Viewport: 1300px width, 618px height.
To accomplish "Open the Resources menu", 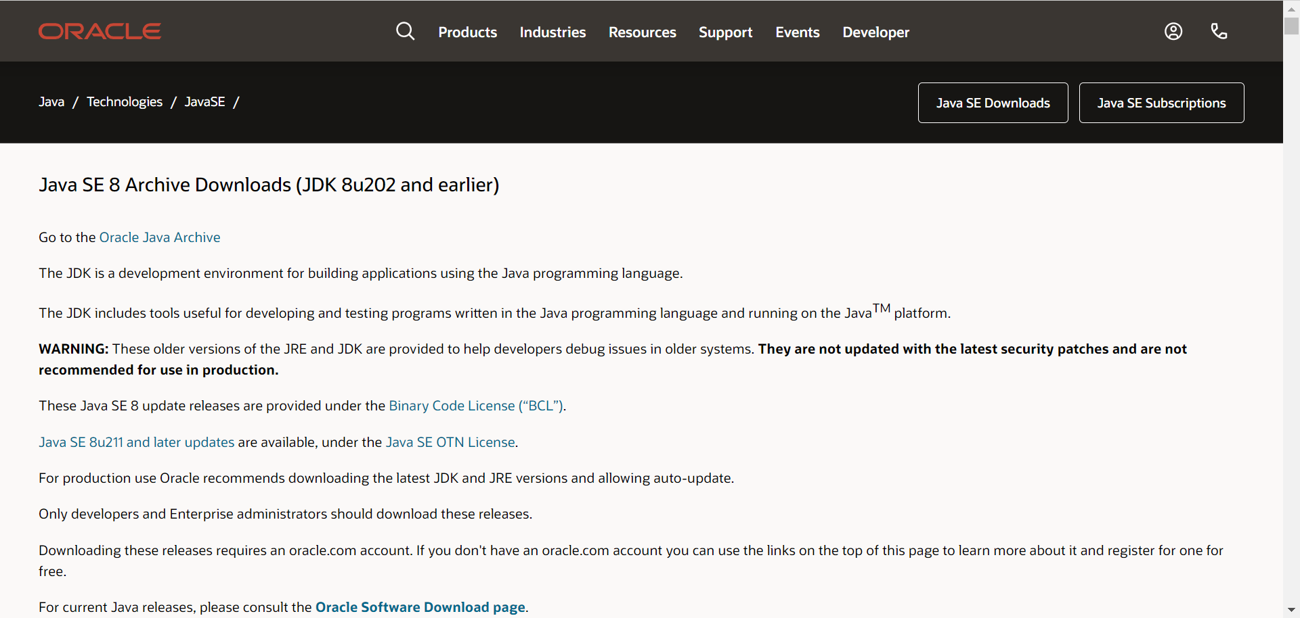I will (642, 32).
